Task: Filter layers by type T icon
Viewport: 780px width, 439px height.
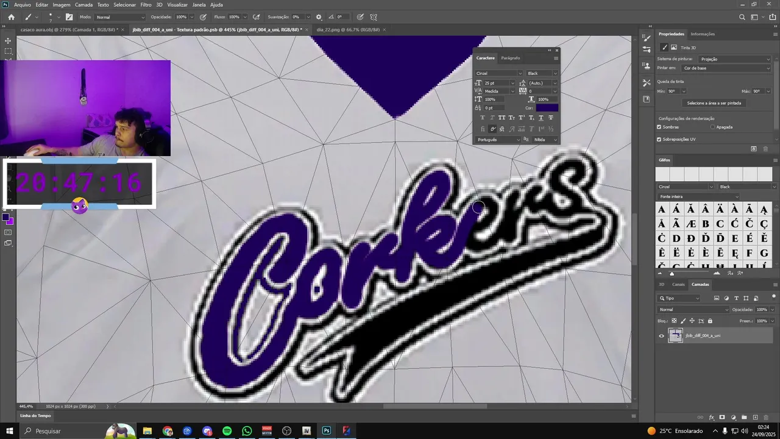Action: pyautogui.click(x=736, y=298)
